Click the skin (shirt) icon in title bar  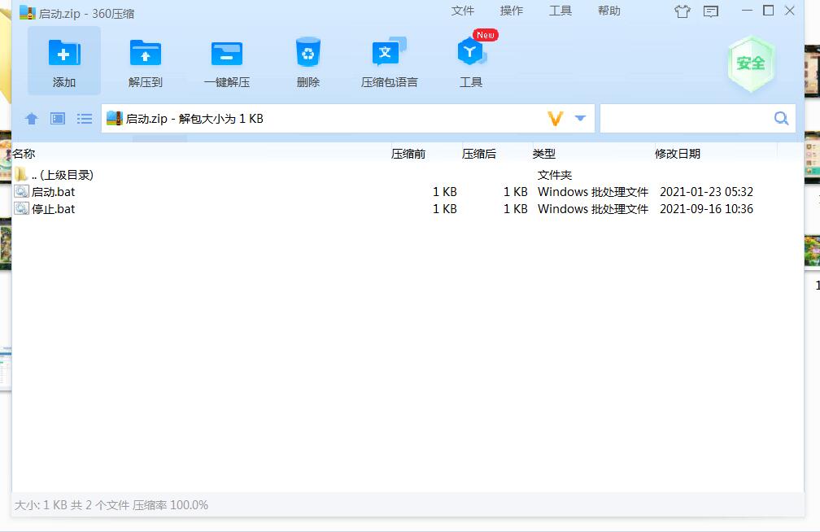coord(682,11)
